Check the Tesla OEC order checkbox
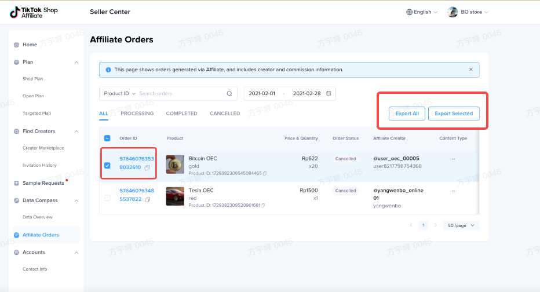The width and height of the screenshot is (540, 292). (107, 198)
